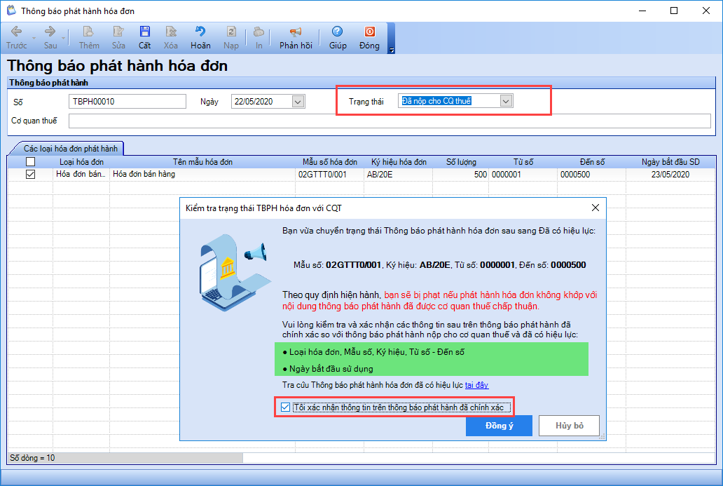This screenshot has height=486, width=723.
Task: Follow the 'tại đây' lookup link
Action: point(476,384)
